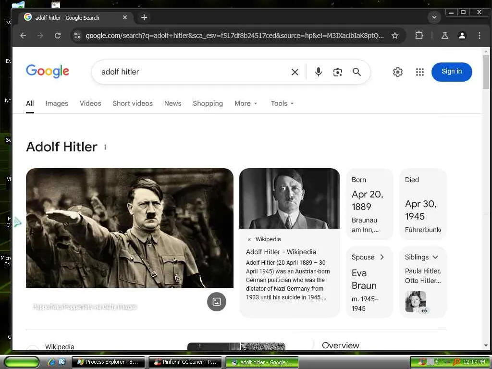This screenshot has height=369, width=492.
Task: Select the All results tab
Action: 30,104
